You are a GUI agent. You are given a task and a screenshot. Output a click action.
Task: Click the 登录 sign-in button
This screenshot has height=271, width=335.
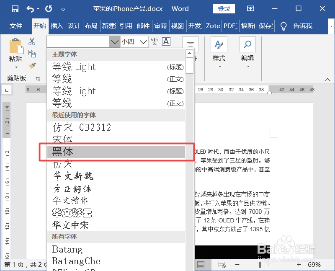224,8
